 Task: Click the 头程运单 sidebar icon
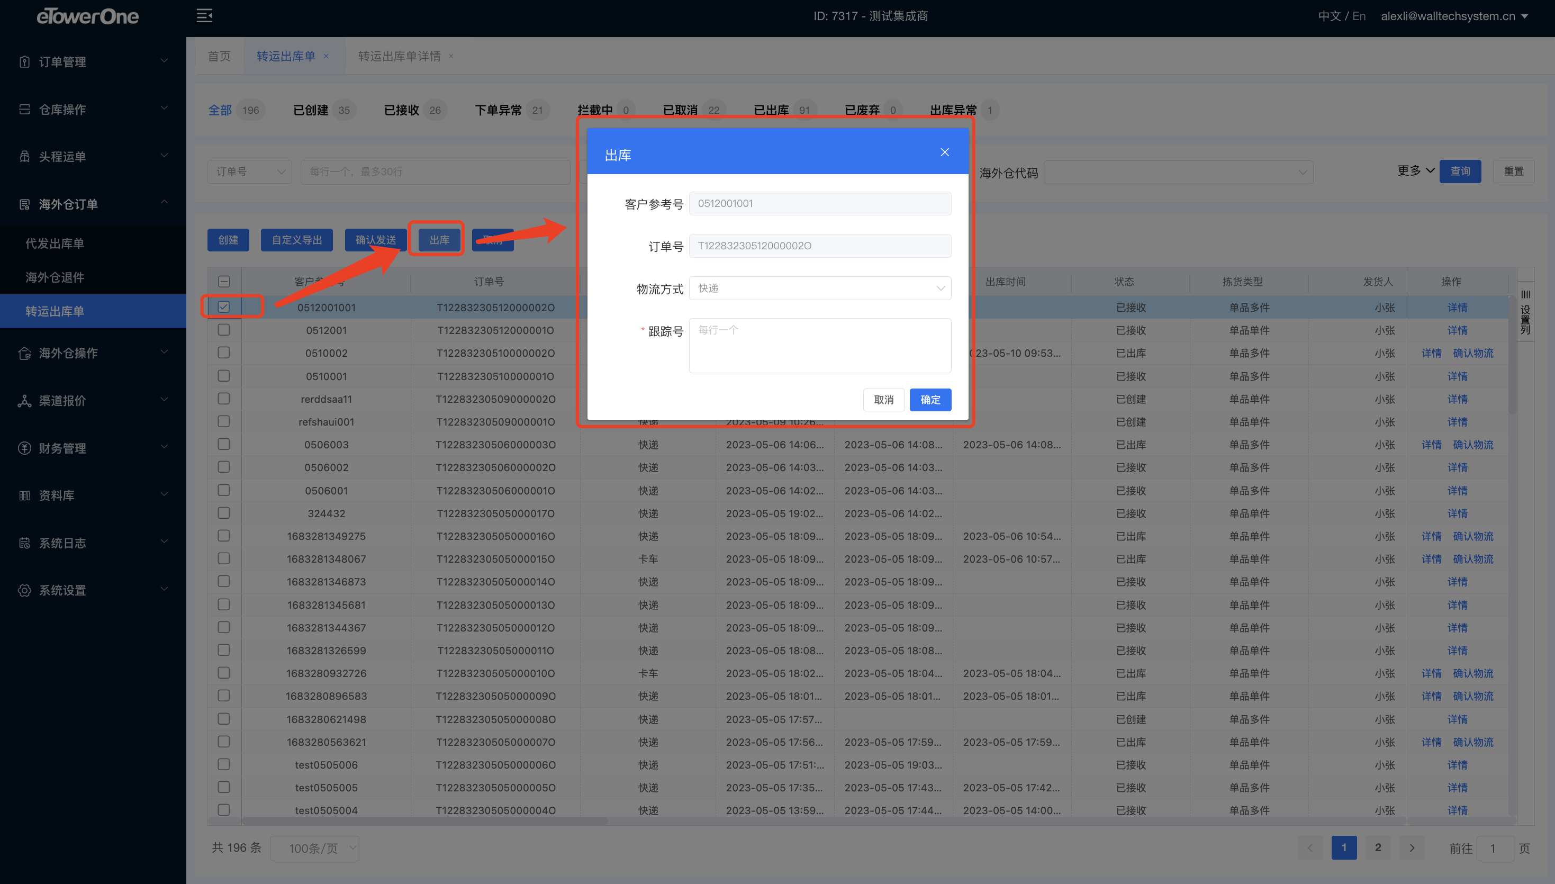coord(24,157)
